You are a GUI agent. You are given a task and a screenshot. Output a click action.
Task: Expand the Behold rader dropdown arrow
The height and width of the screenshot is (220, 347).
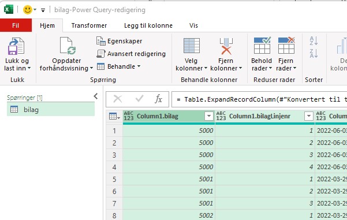point(270,68)
